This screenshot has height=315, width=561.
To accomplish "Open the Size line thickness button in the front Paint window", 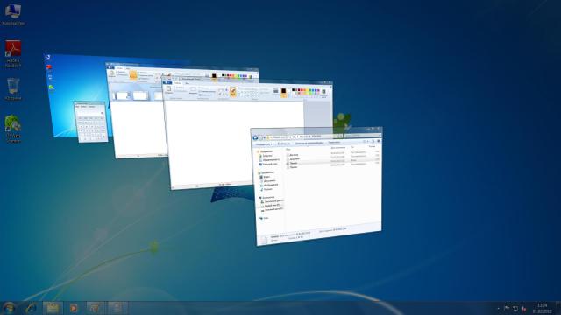I will click(x=275, y=92).
